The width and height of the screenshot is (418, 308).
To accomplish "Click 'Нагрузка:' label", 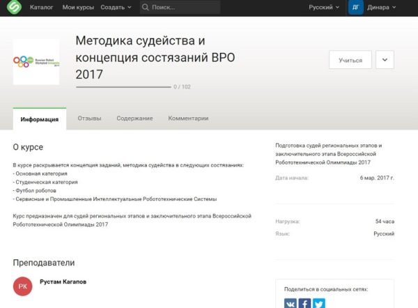I will [288, 222].
